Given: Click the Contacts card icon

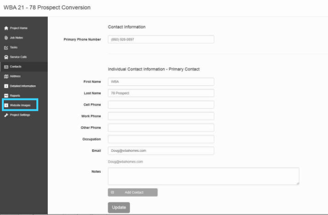Looking at the screenshot, I should click(x=6, y=67).
